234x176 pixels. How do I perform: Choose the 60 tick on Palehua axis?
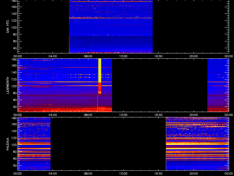(15, 159)
